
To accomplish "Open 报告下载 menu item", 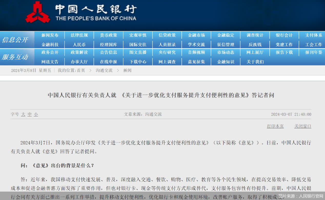I will (284, 52).
